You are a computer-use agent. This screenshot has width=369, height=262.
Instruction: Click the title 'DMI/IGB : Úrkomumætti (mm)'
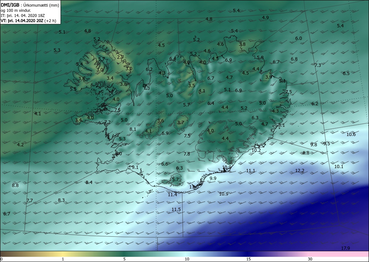[x=30, y=5]
